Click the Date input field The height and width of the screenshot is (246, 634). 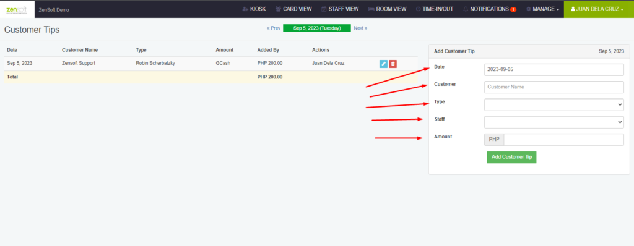pyautogui.click(x=554, y=69)
